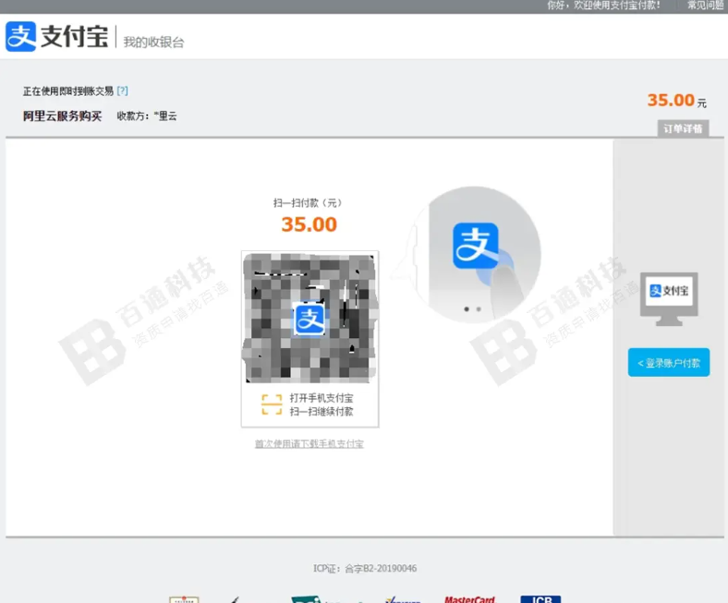Click the Alipay icon inside the QR code
Image resolution: width=728 pixels, height=603 pixels.
(x=309, y=319)
